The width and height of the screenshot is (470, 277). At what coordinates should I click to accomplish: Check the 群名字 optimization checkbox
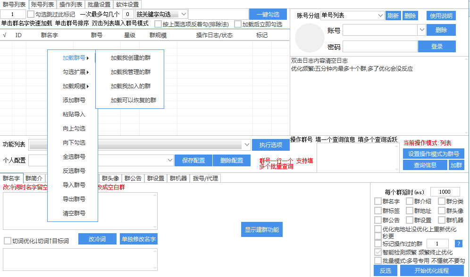tap(378, 201)
